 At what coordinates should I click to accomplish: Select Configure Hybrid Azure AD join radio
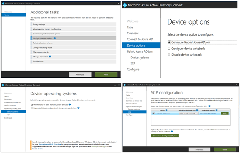(x=169, y=42)
